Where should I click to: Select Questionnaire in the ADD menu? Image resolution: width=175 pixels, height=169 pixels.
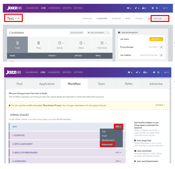(x=108, y=140)
